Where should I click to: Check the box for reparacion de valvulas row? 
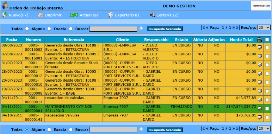tap(267, 100)
